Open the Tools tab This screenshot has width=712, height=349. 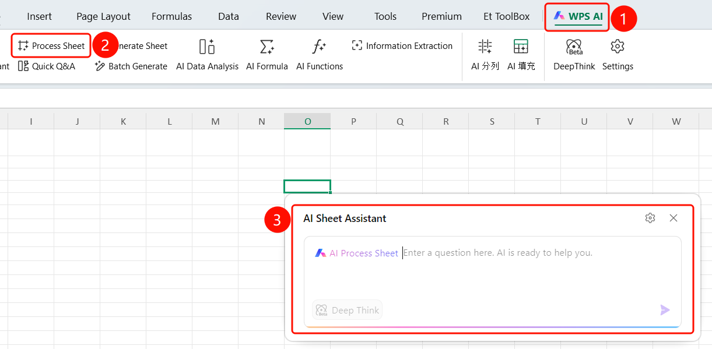click(x=385, y=16)
